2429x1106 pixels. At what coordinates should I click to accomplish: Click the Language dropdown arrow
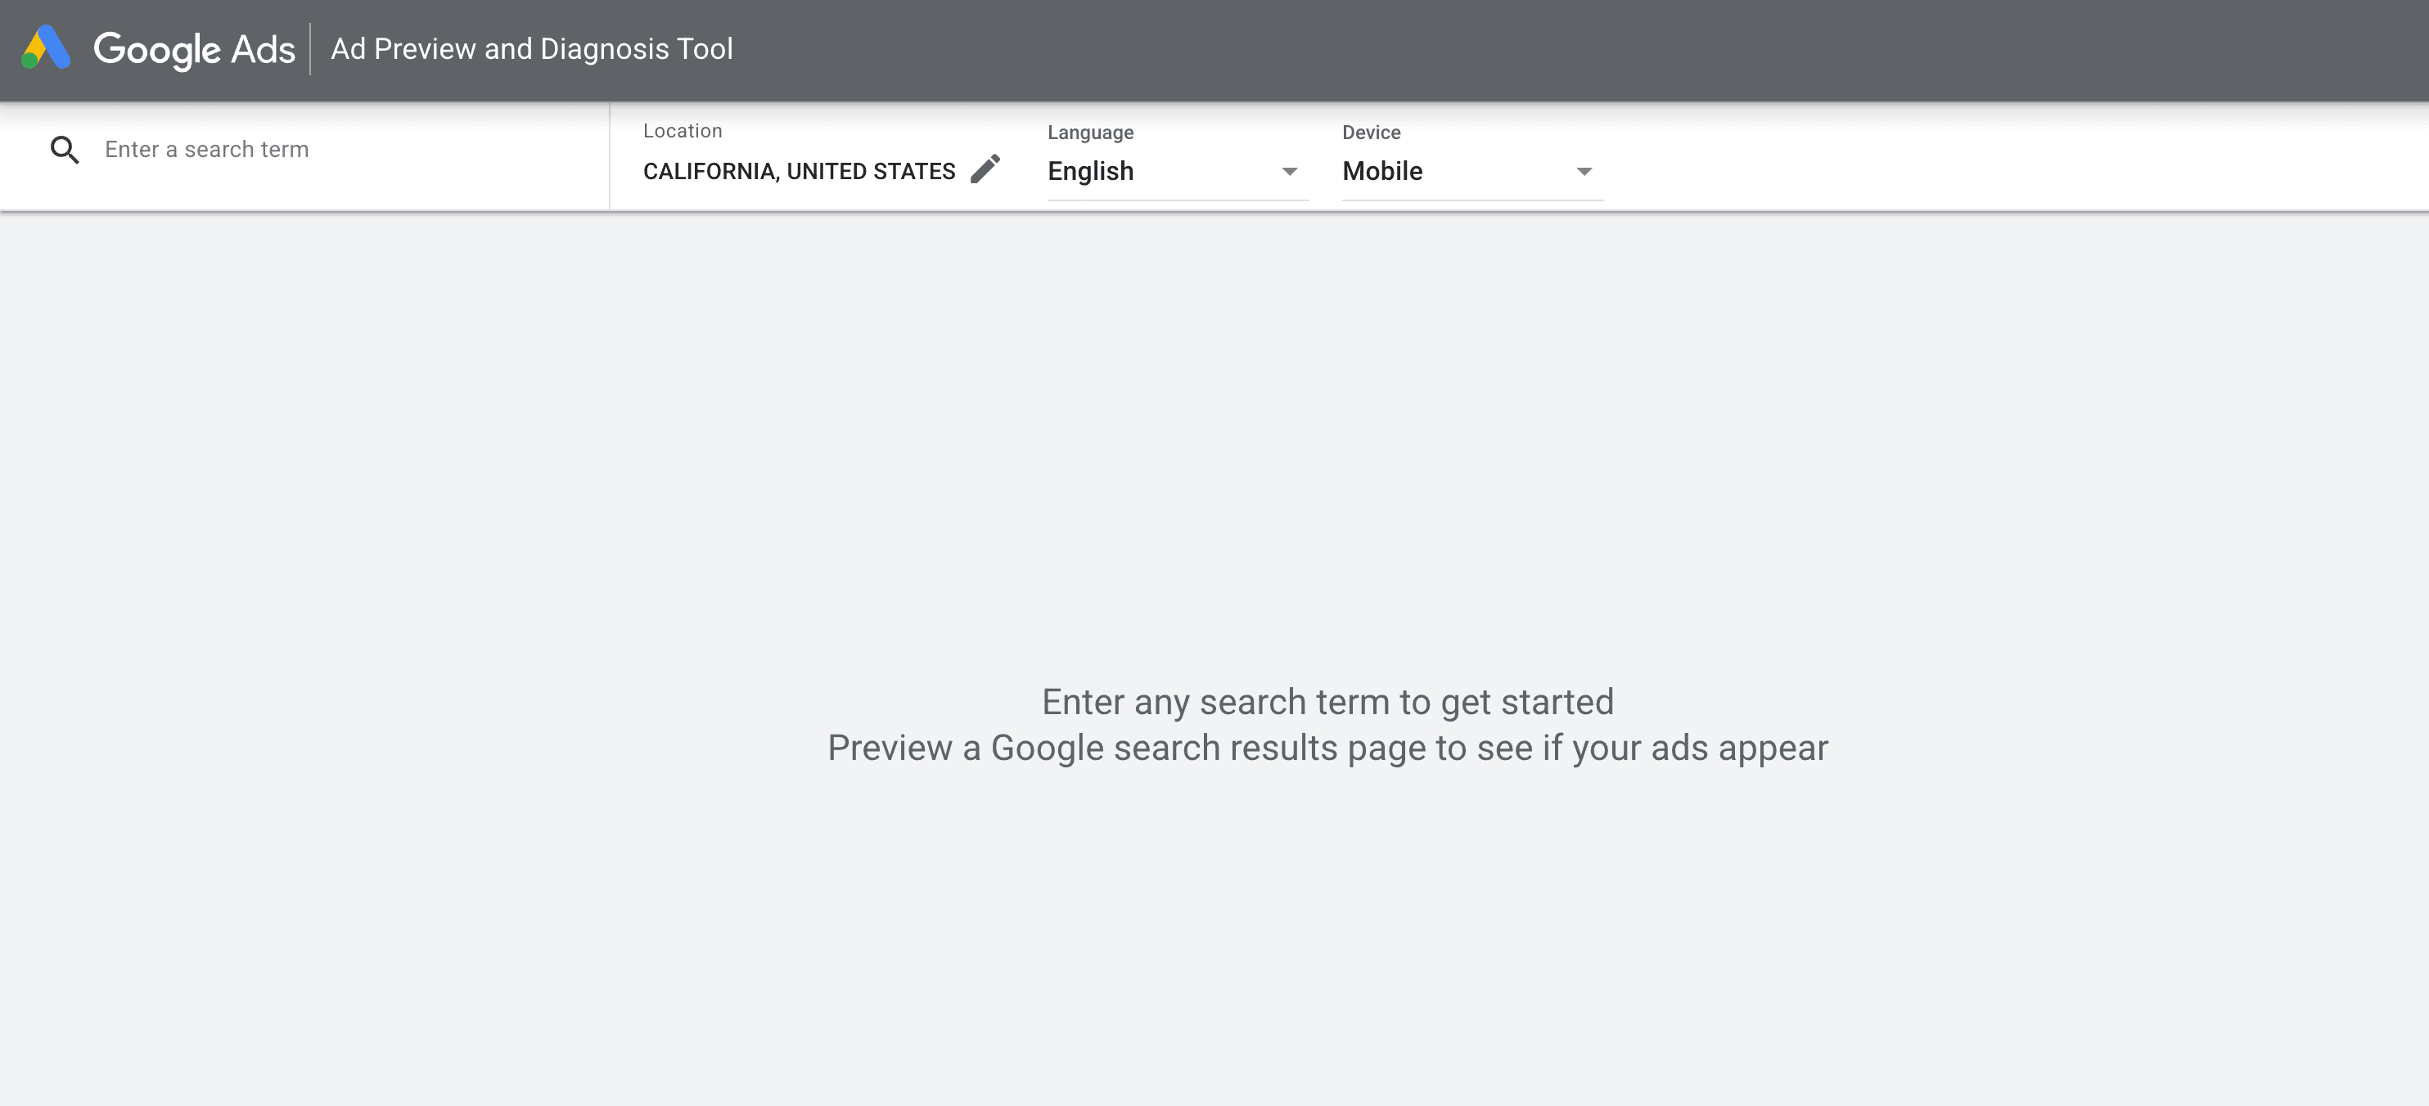click(x=1289, y=172)
